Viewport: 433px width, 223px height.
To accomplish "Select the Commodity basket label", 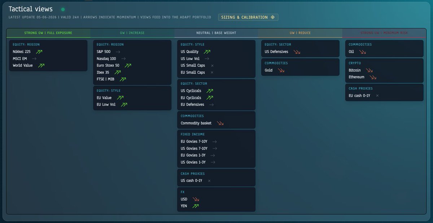I will point(196,123).
